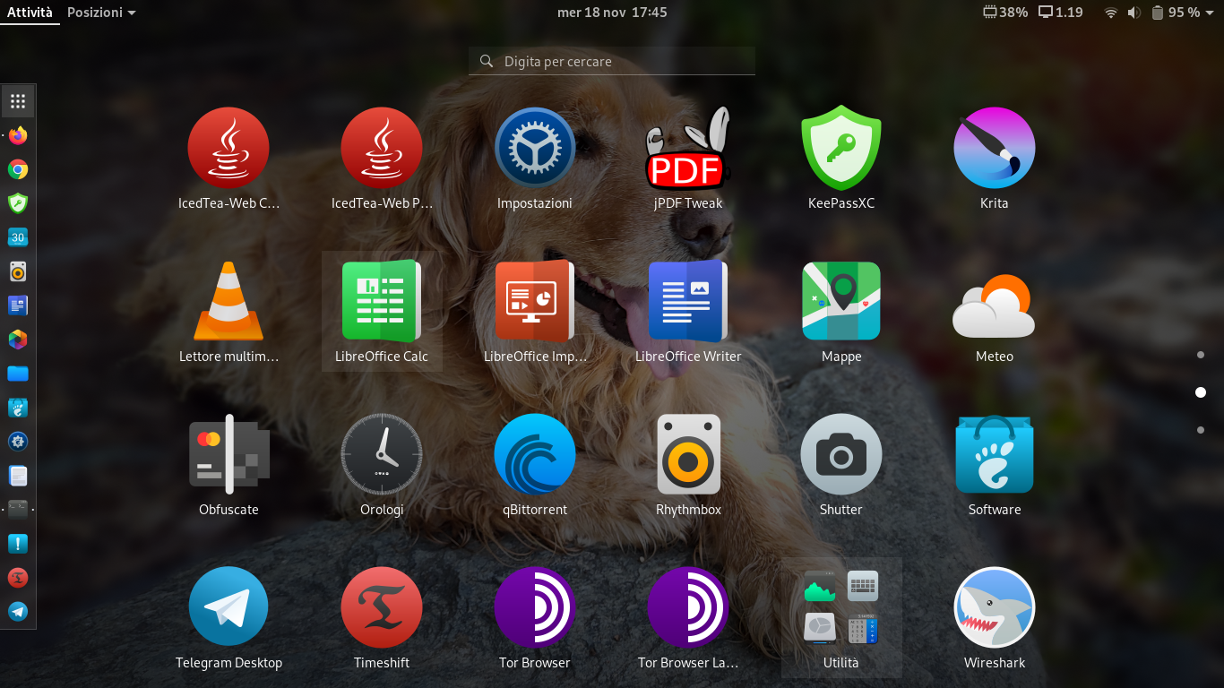
Task: Open Shutter screenshot tool
Action: (841, 454)
